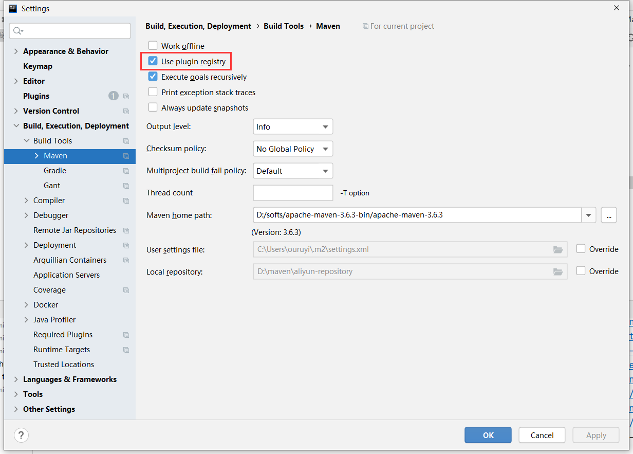Click the folder icon beside User settings file field
This screenshot has width=633, height=454.
click(558, 249)
